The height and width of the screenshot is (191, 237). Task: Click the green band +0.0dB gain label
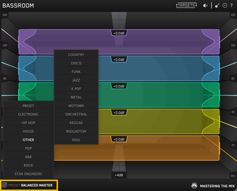119,86
